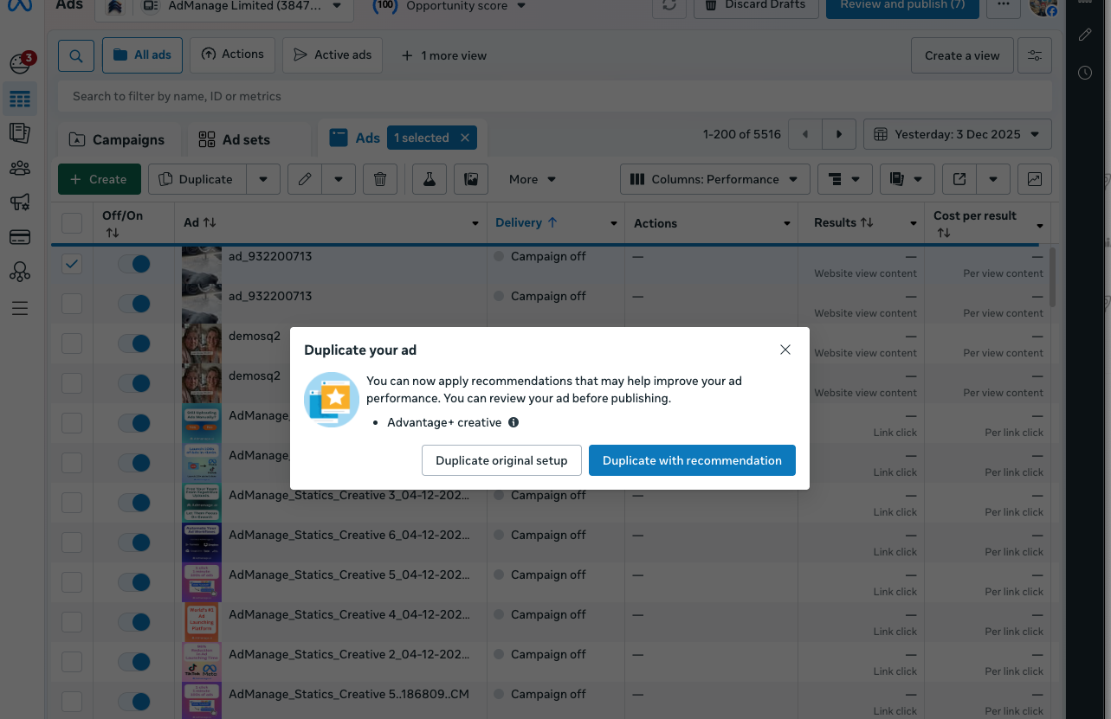Image resolution: width=1111 pixels, height=719 pixels.
Task: Toggle off the first selected ad
Action: (x=134, y=263)
